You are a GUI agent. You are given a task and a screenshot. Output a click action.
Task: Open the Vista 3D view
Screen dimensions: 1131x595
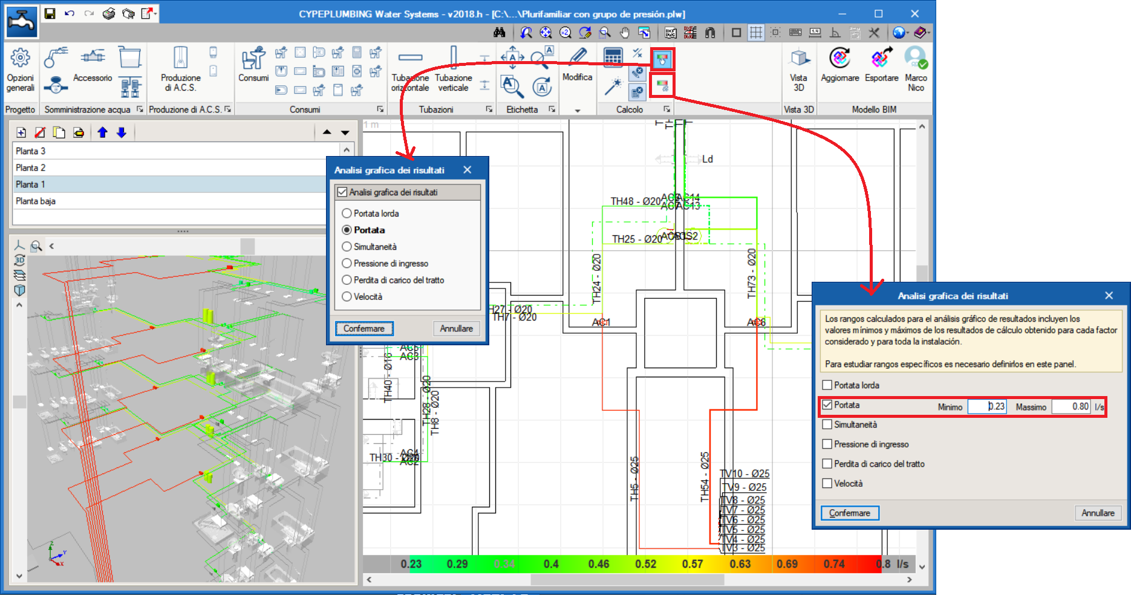pos(799,70)
